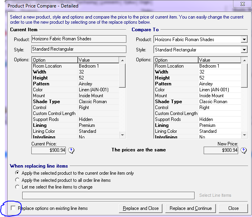The width and height of the screenshot is (252, 217).
Task: Select Custom Control Length row in Compare To
Action: [x=197, y=113]
